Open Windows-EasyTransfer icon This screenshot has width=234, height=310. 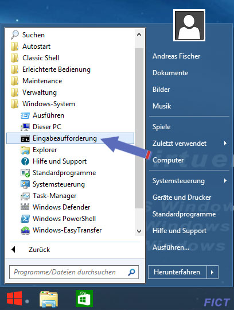[25, 230]
